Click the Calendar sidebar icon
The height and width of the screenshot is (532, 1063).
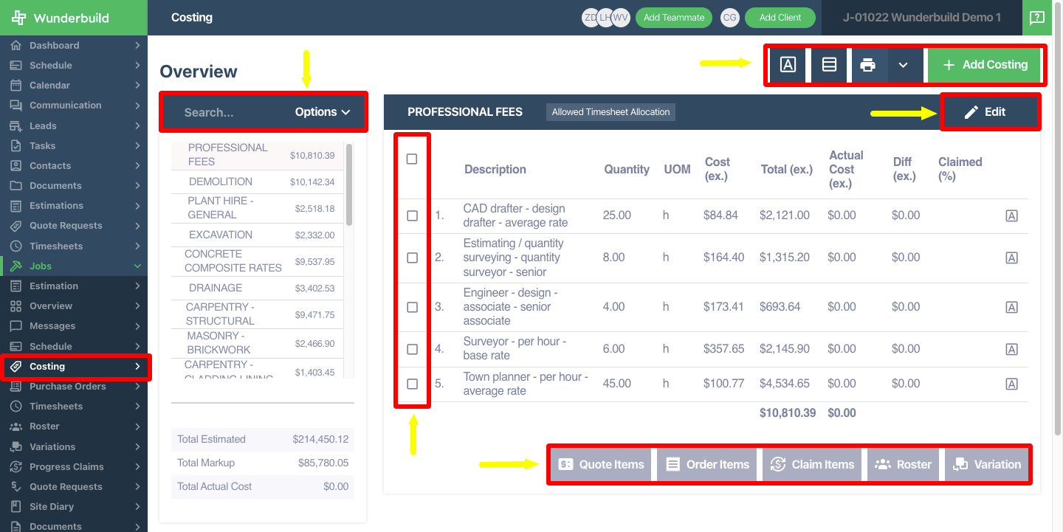pos(16,86)
